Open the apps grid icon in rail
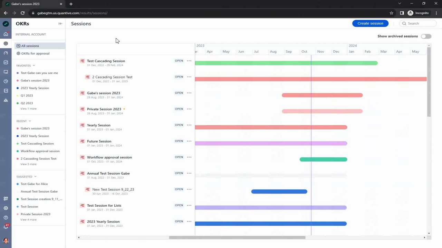 tap(6, 199)
